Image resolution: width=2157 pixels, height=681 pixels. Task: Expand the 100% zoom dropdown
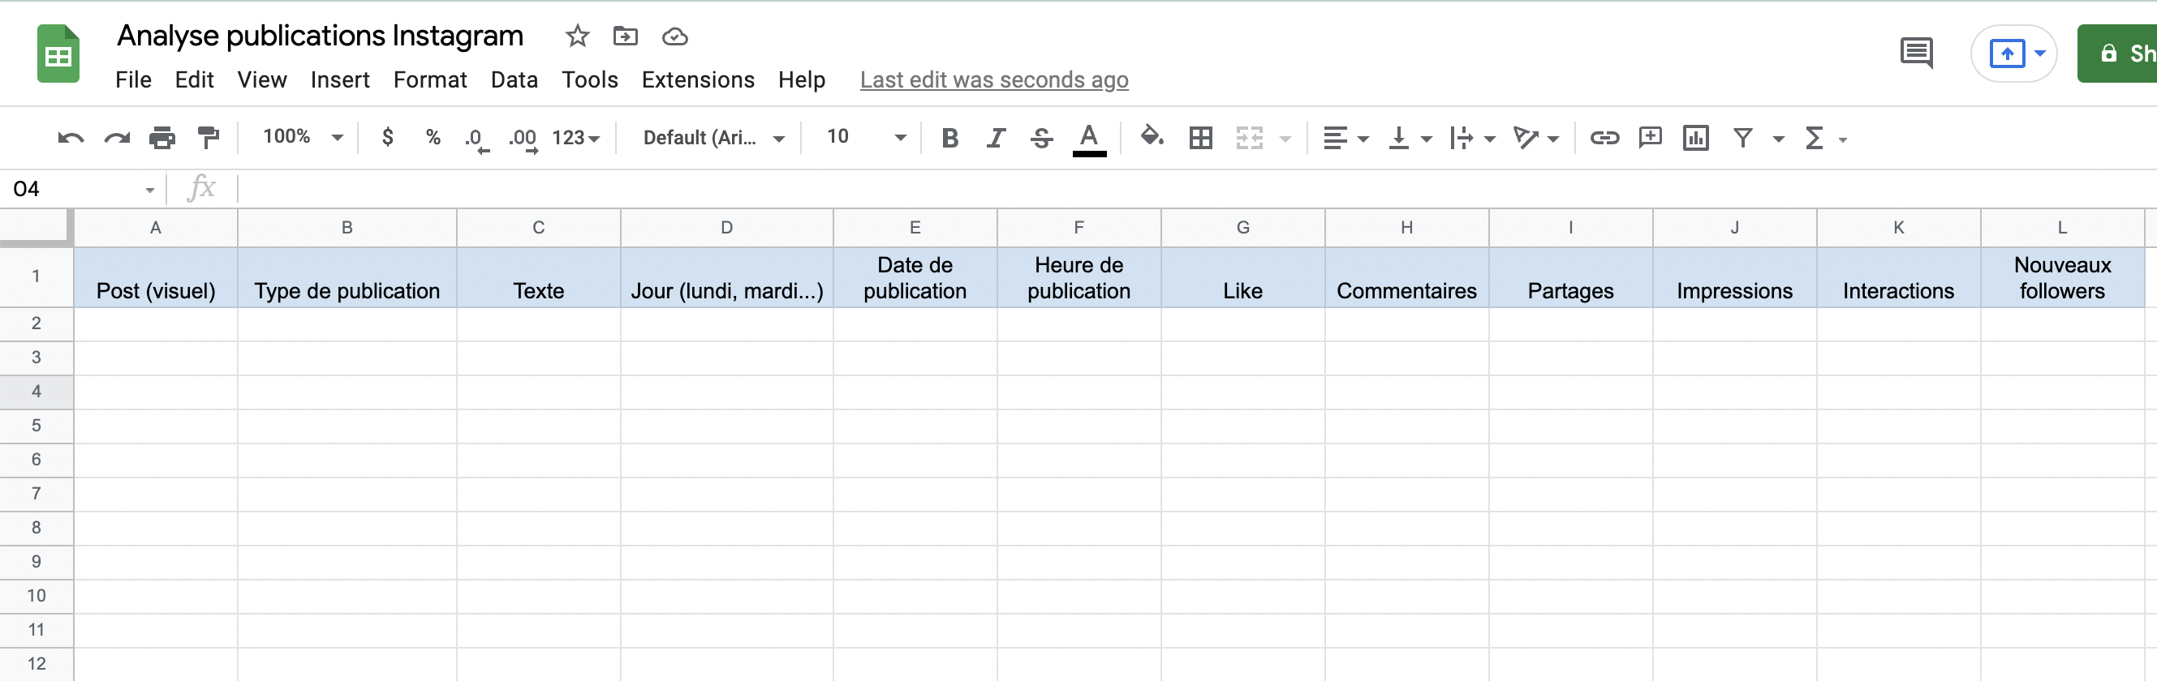point(302,137)
